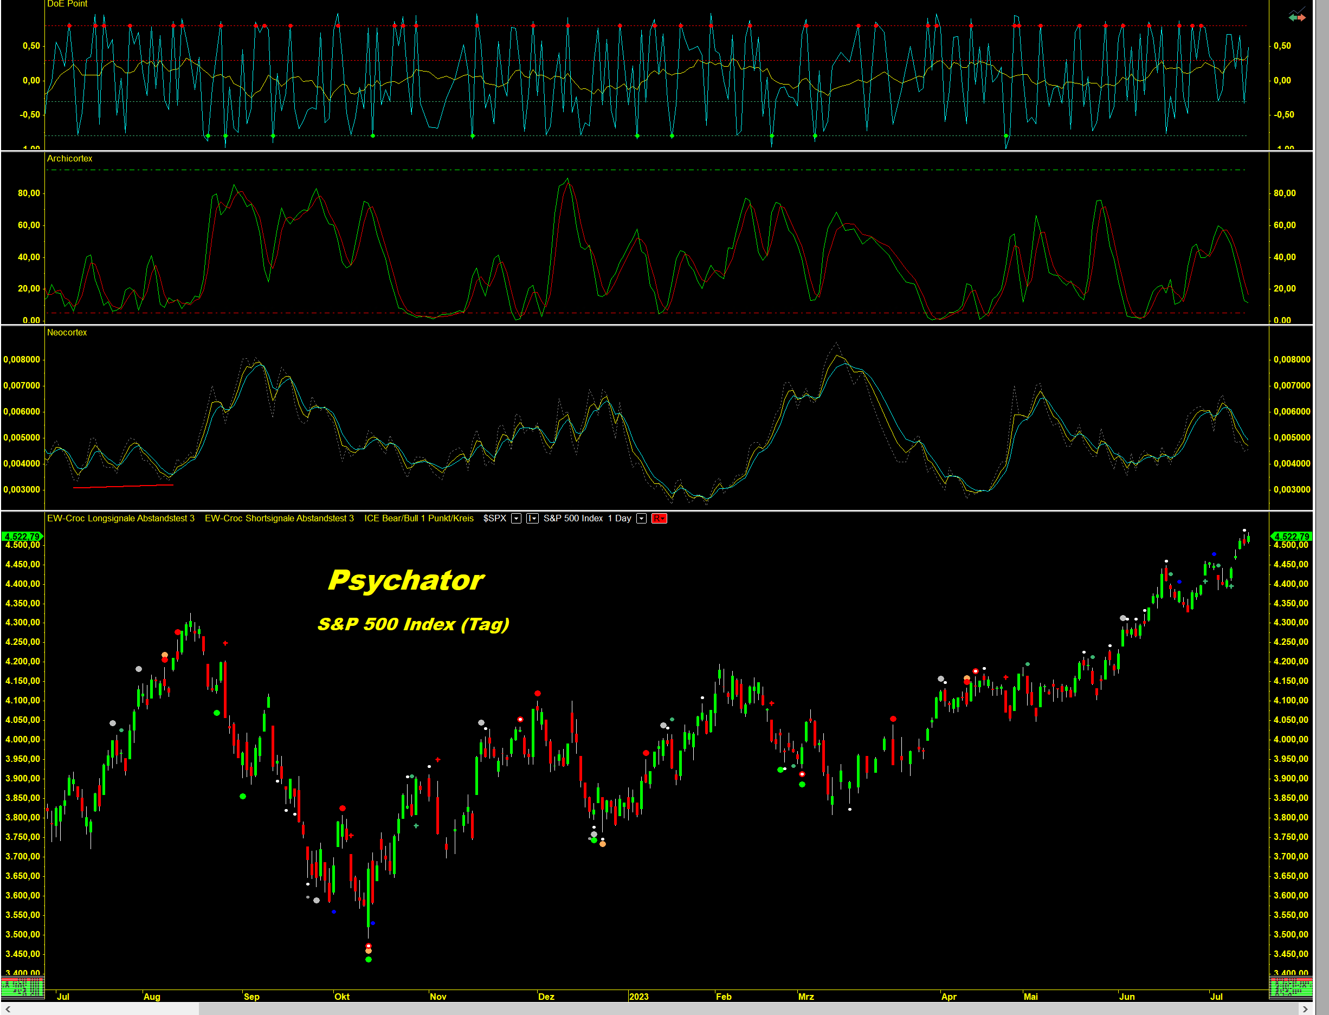Image resolution: width=1329 pixels, height=1015 pixels.
Task: Select EW-Croc Shortsignale Abstandstest 3 label
Action: point(279,519)
